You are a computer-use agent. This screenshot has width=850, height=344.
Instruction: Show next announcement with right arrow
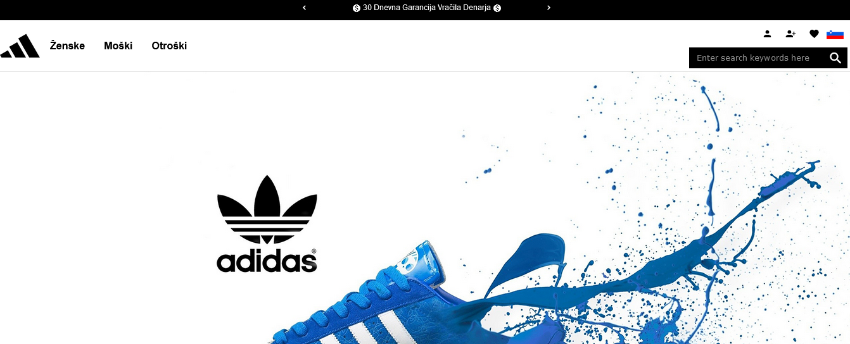tap(549, 8)
